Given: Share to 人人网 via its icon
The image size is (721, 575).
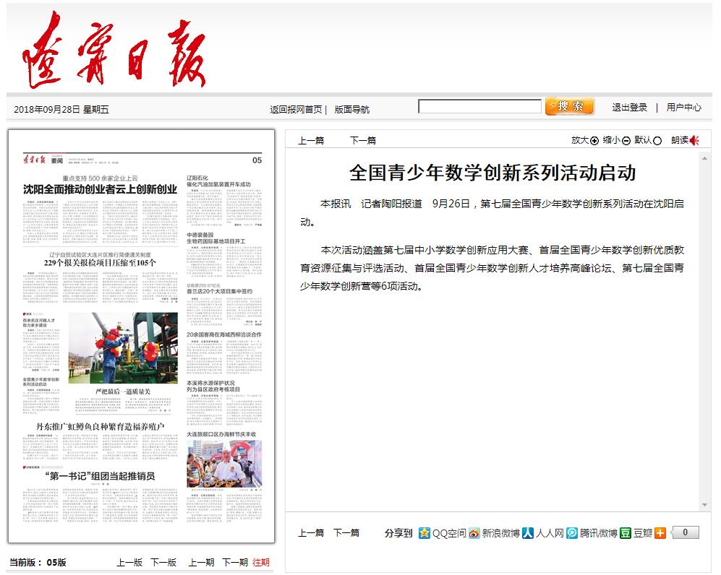Looking at the screenshot, I should 528,533.
